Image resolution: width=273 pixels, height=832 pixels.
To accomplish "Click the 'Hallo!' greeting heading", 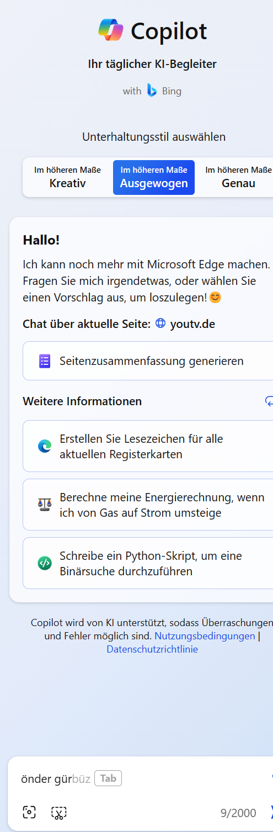I will click(x=41, y=240).
